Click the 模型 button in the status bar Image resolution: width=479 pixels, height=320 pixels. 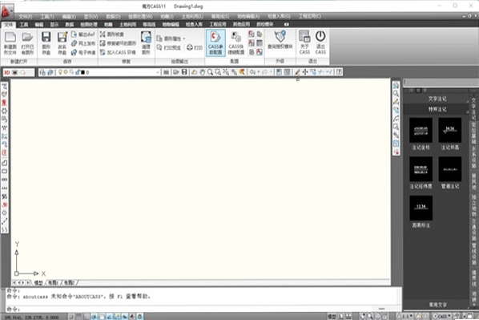[x=332, y=316]
